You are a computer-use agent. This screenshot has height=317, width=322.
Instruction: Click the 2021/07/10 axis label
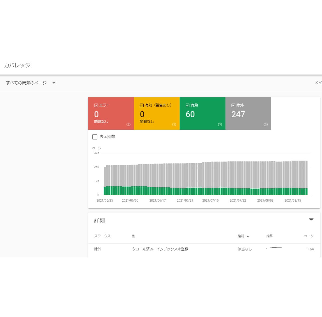click(210, 201)
